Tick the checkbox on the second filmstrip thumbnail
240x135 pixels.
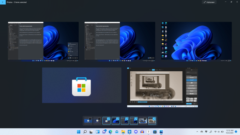click(99, 119)
